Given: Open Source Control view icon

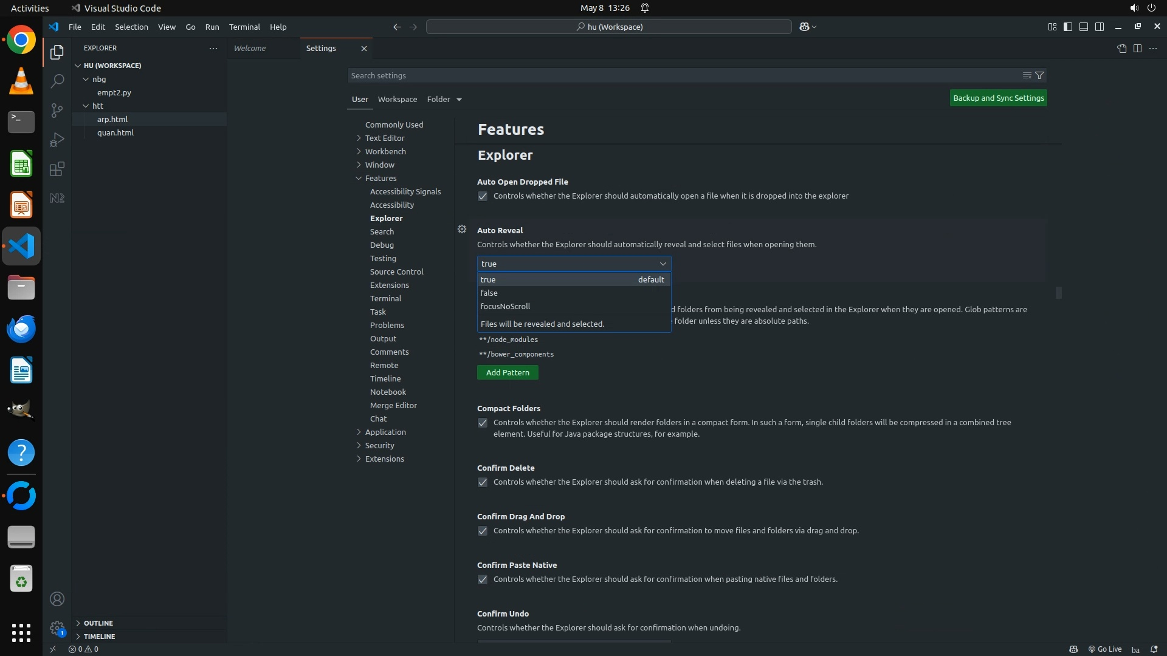Looking at the screenshot, I should [57, 110].
